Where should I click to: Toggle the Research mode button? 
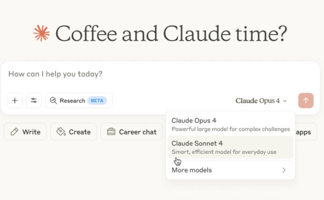click(72, 101)
